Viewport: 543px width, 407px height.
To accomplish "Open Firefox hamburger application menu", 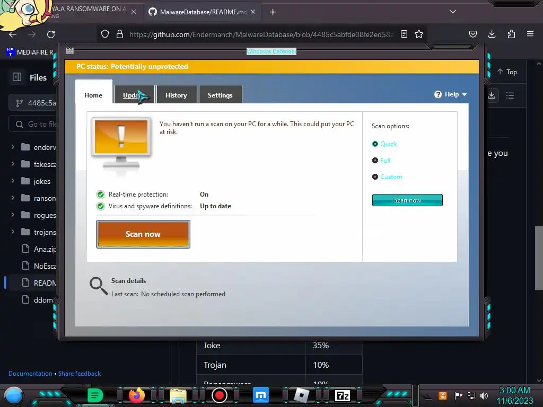I will coord(530,34).
